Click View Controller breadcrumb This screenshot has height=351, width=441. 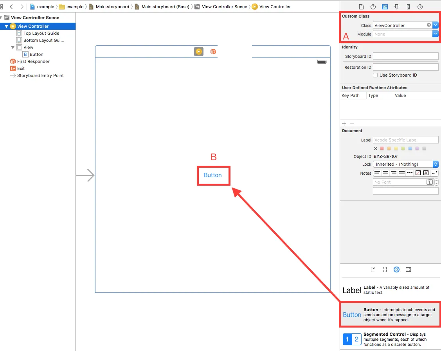(272, 7)
